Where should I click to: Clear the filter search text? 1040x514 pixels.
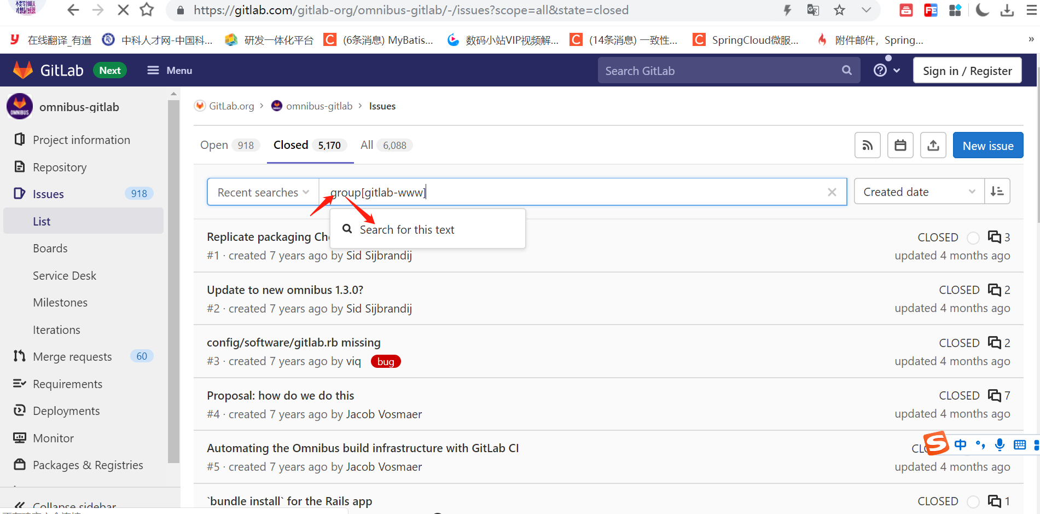tap(832, 192)
